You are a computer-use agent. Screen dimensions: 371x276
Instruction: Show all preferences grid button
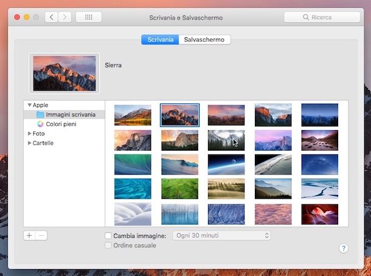point(89,17)
